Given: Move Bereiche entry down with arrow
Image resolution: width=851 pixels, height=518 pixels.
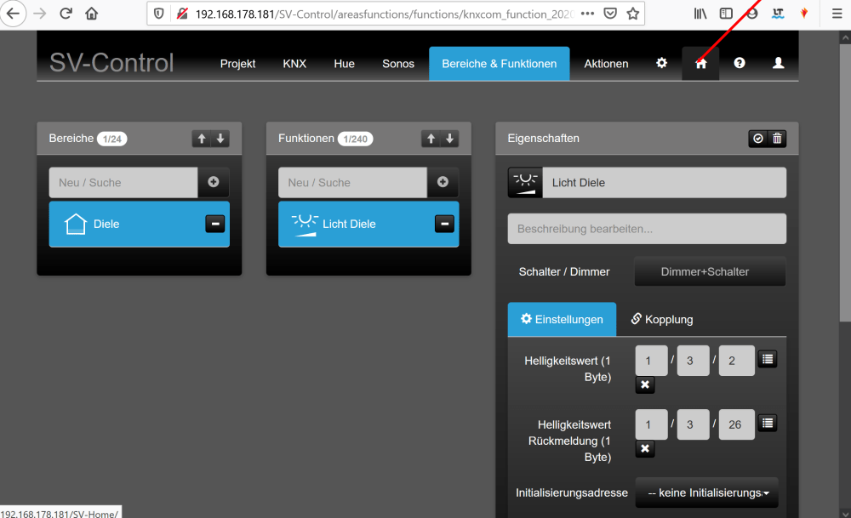Looking at the screenshot, I should (220, 139).
